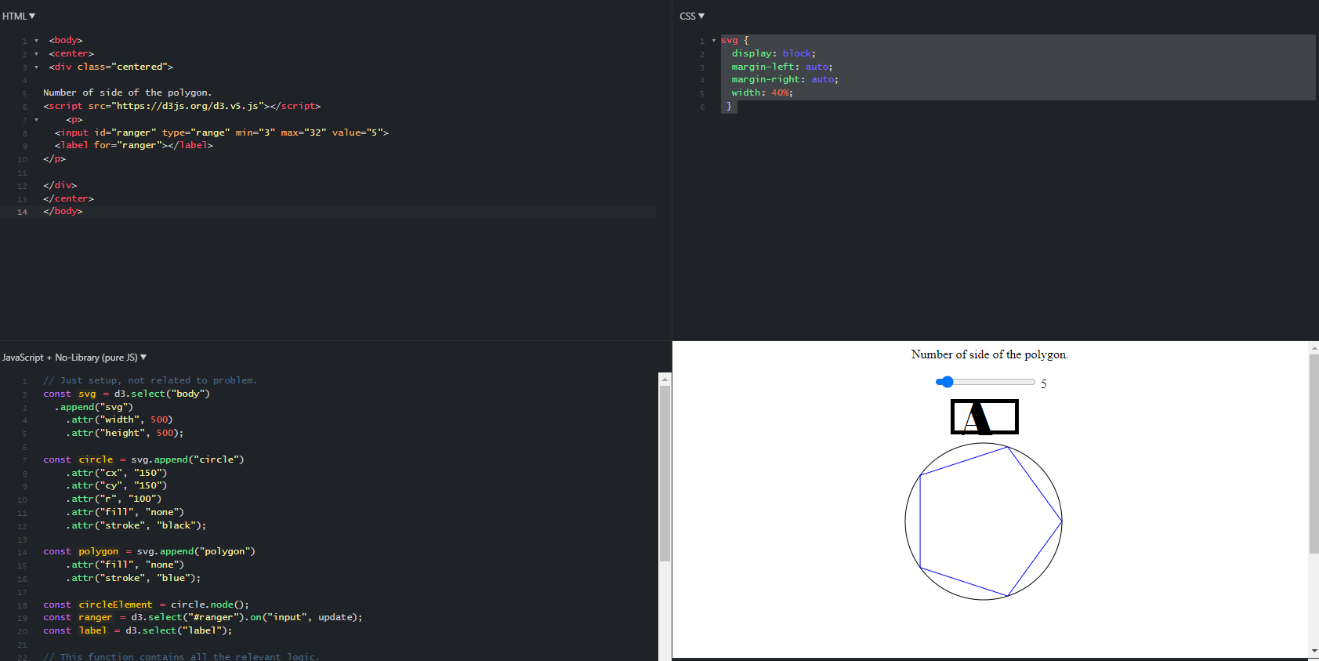Image resolution: width=1319 pixels, height=661 pixels.
Task: Open the HTML panel language dropdown
Action: click(19, 16)
